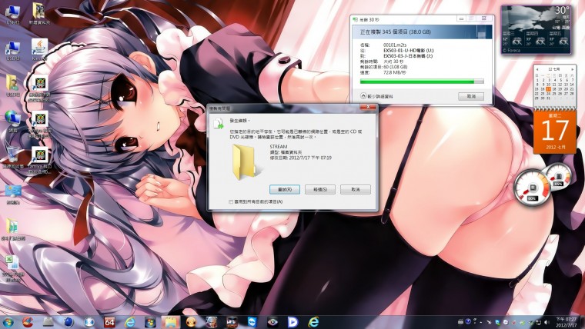Go to previous month in calendar gadget
The image size is (585, 329).
pyautogui.click(x=537, y=69)
